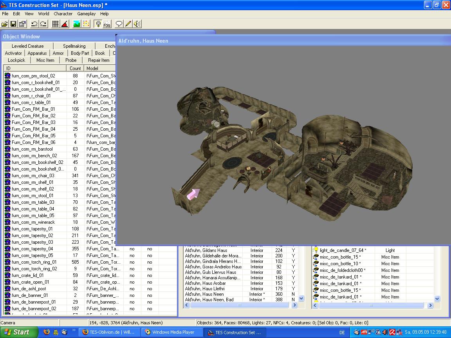Screen dimensions: 451x338
Task: Click the Redo arrow icon
Action: [x=43, y=24]
